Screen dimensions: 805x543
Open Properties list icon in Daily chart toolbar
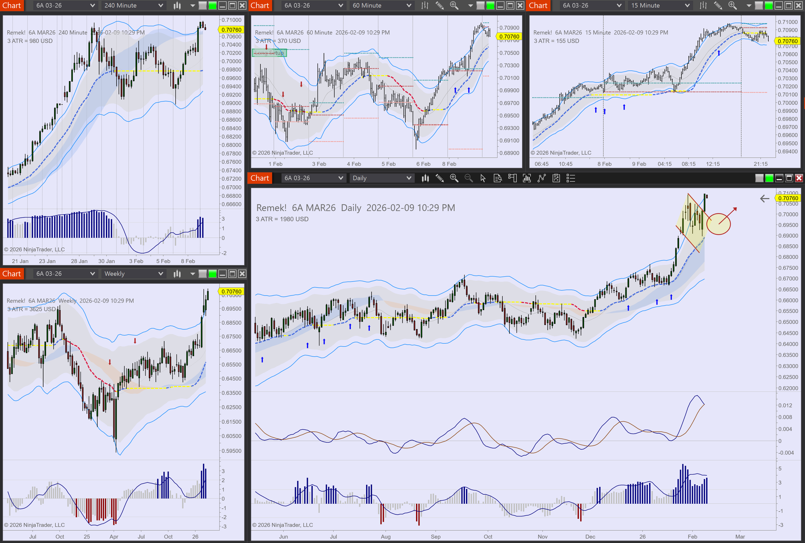tap(571, 178)
